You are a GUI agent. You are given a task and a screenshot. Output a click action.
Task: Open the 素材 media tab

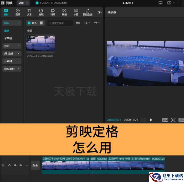[x=6, y=12]
